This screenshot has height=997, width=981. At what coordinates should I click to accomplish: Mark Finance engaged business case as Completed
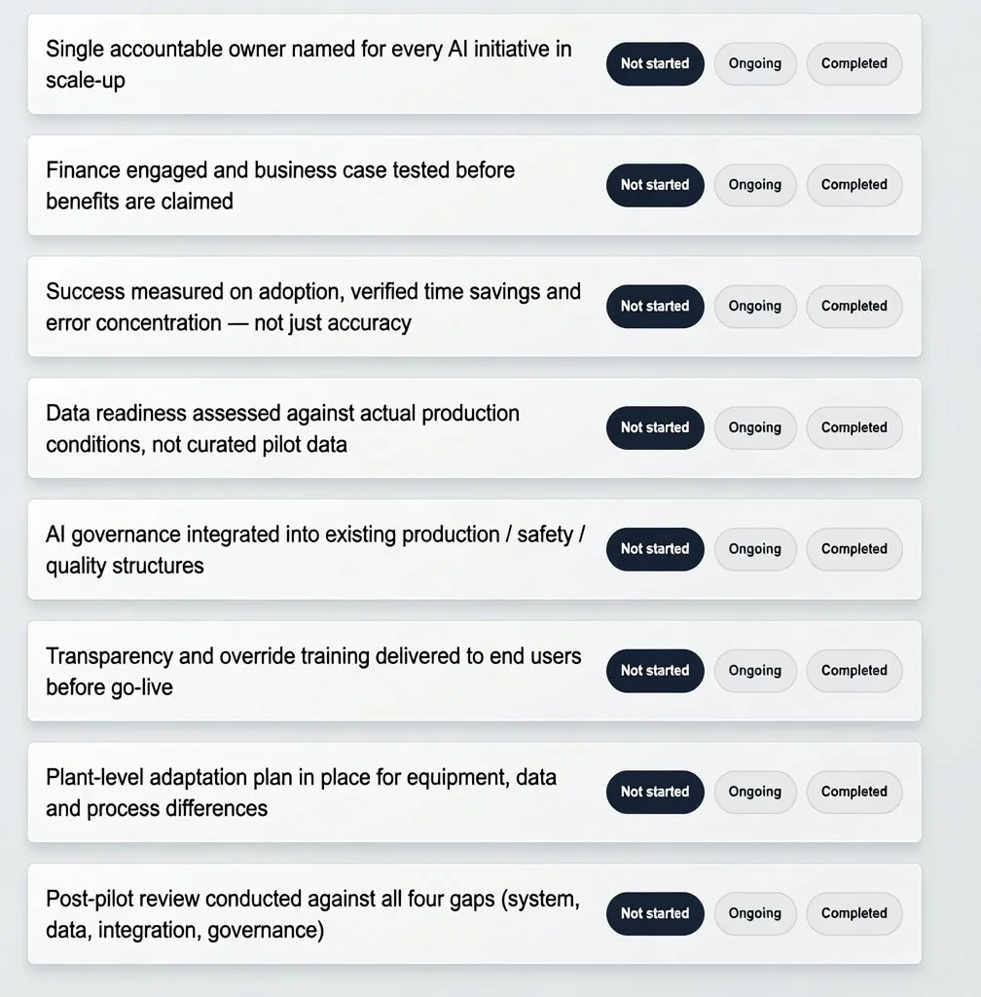click(x=854, y=185)
